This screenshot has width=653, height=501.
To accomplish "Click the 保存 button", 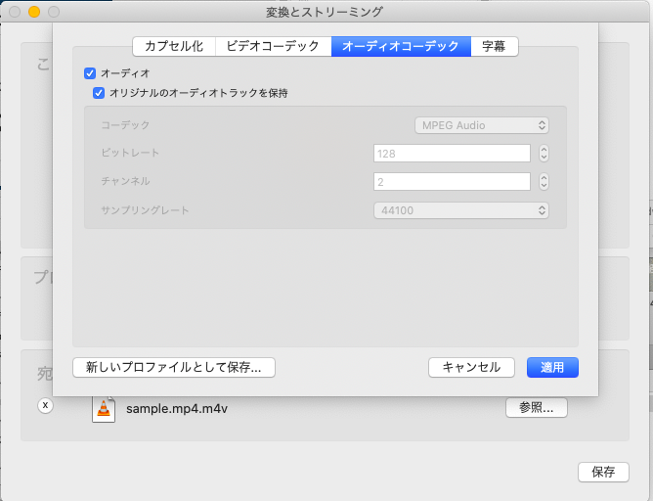I will pyautogui.click(x=603, y=472).
